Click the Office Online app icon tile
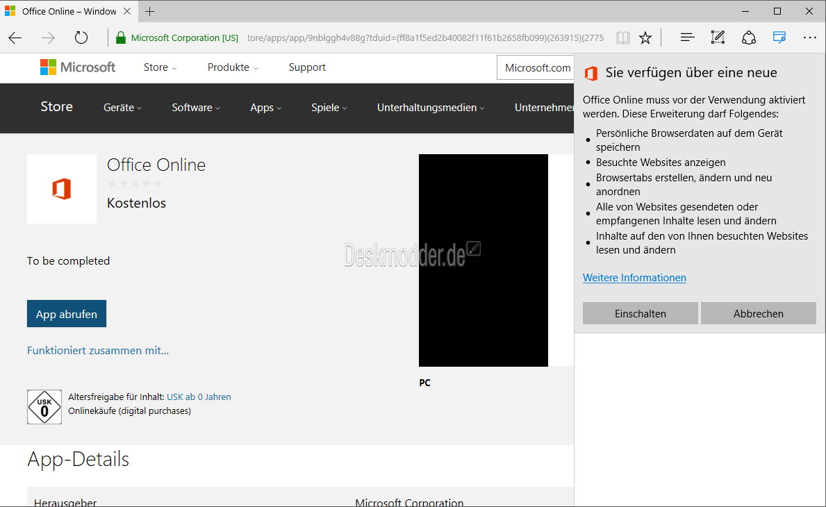Viewport: 826px width, 507px height. (x=62, y=189)
